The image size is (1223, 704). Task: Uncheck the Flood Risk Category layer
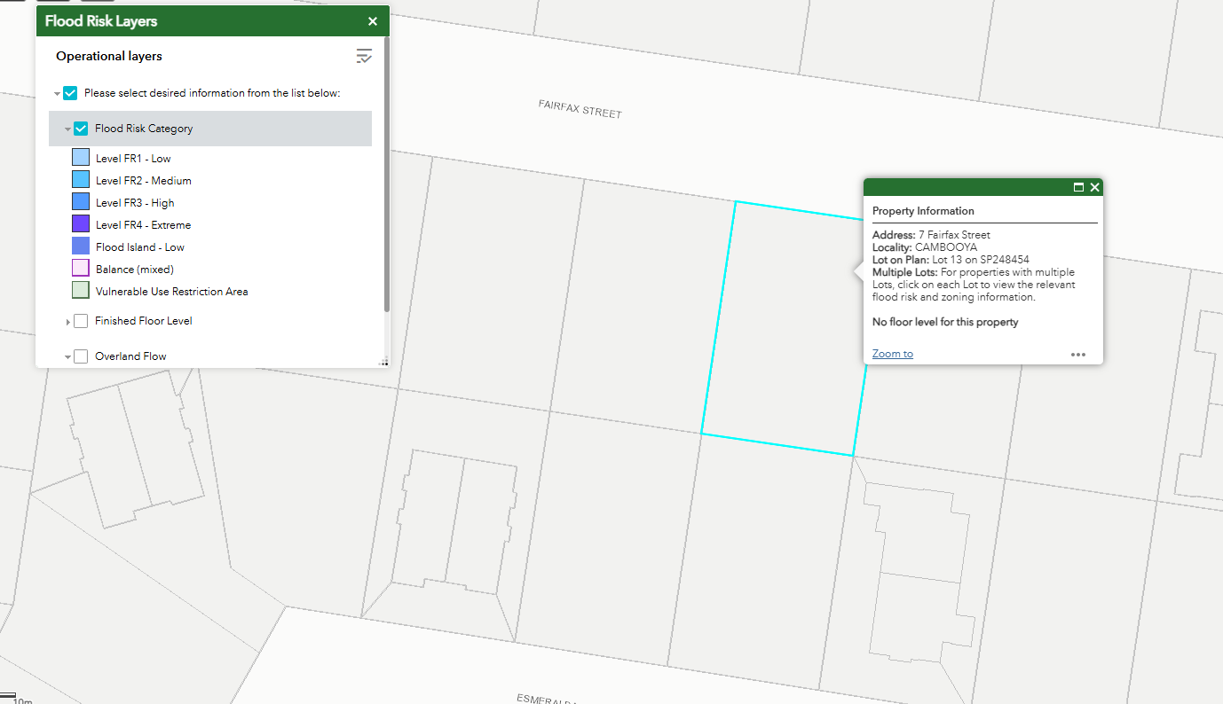click(x=81, y=129)
